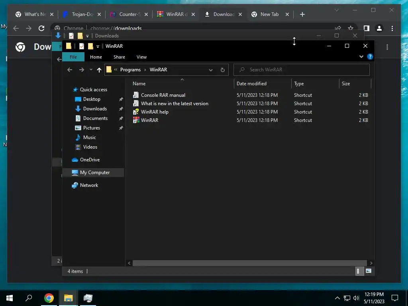
Task: Click Chrome address bar URL
Action: tap(116, 28)
